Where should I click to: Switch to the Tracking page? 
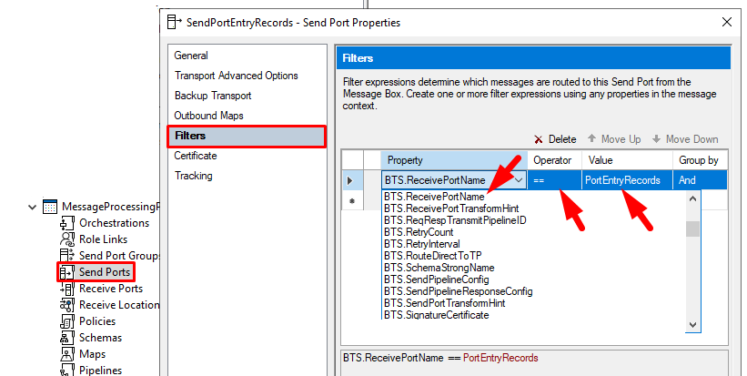coord(193,176)
